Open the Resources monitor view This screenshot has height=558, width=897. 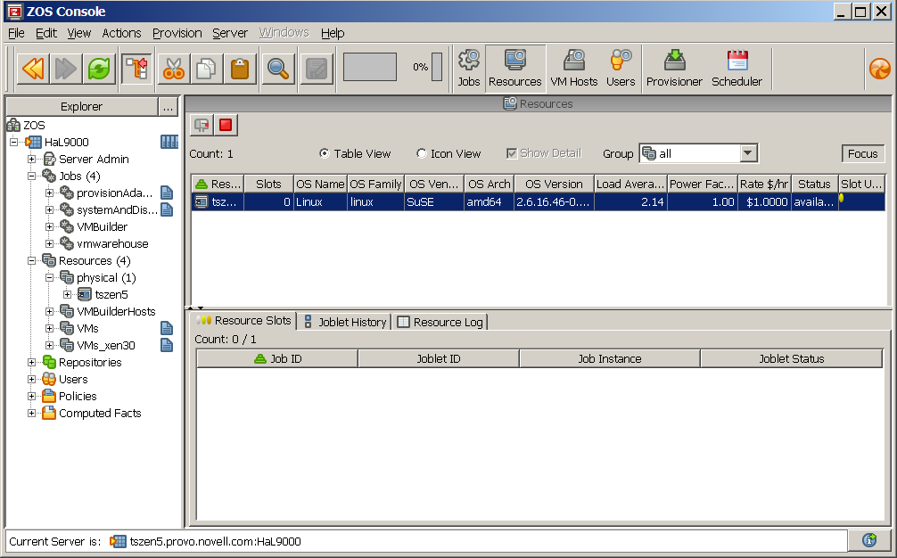click(514, 69)
